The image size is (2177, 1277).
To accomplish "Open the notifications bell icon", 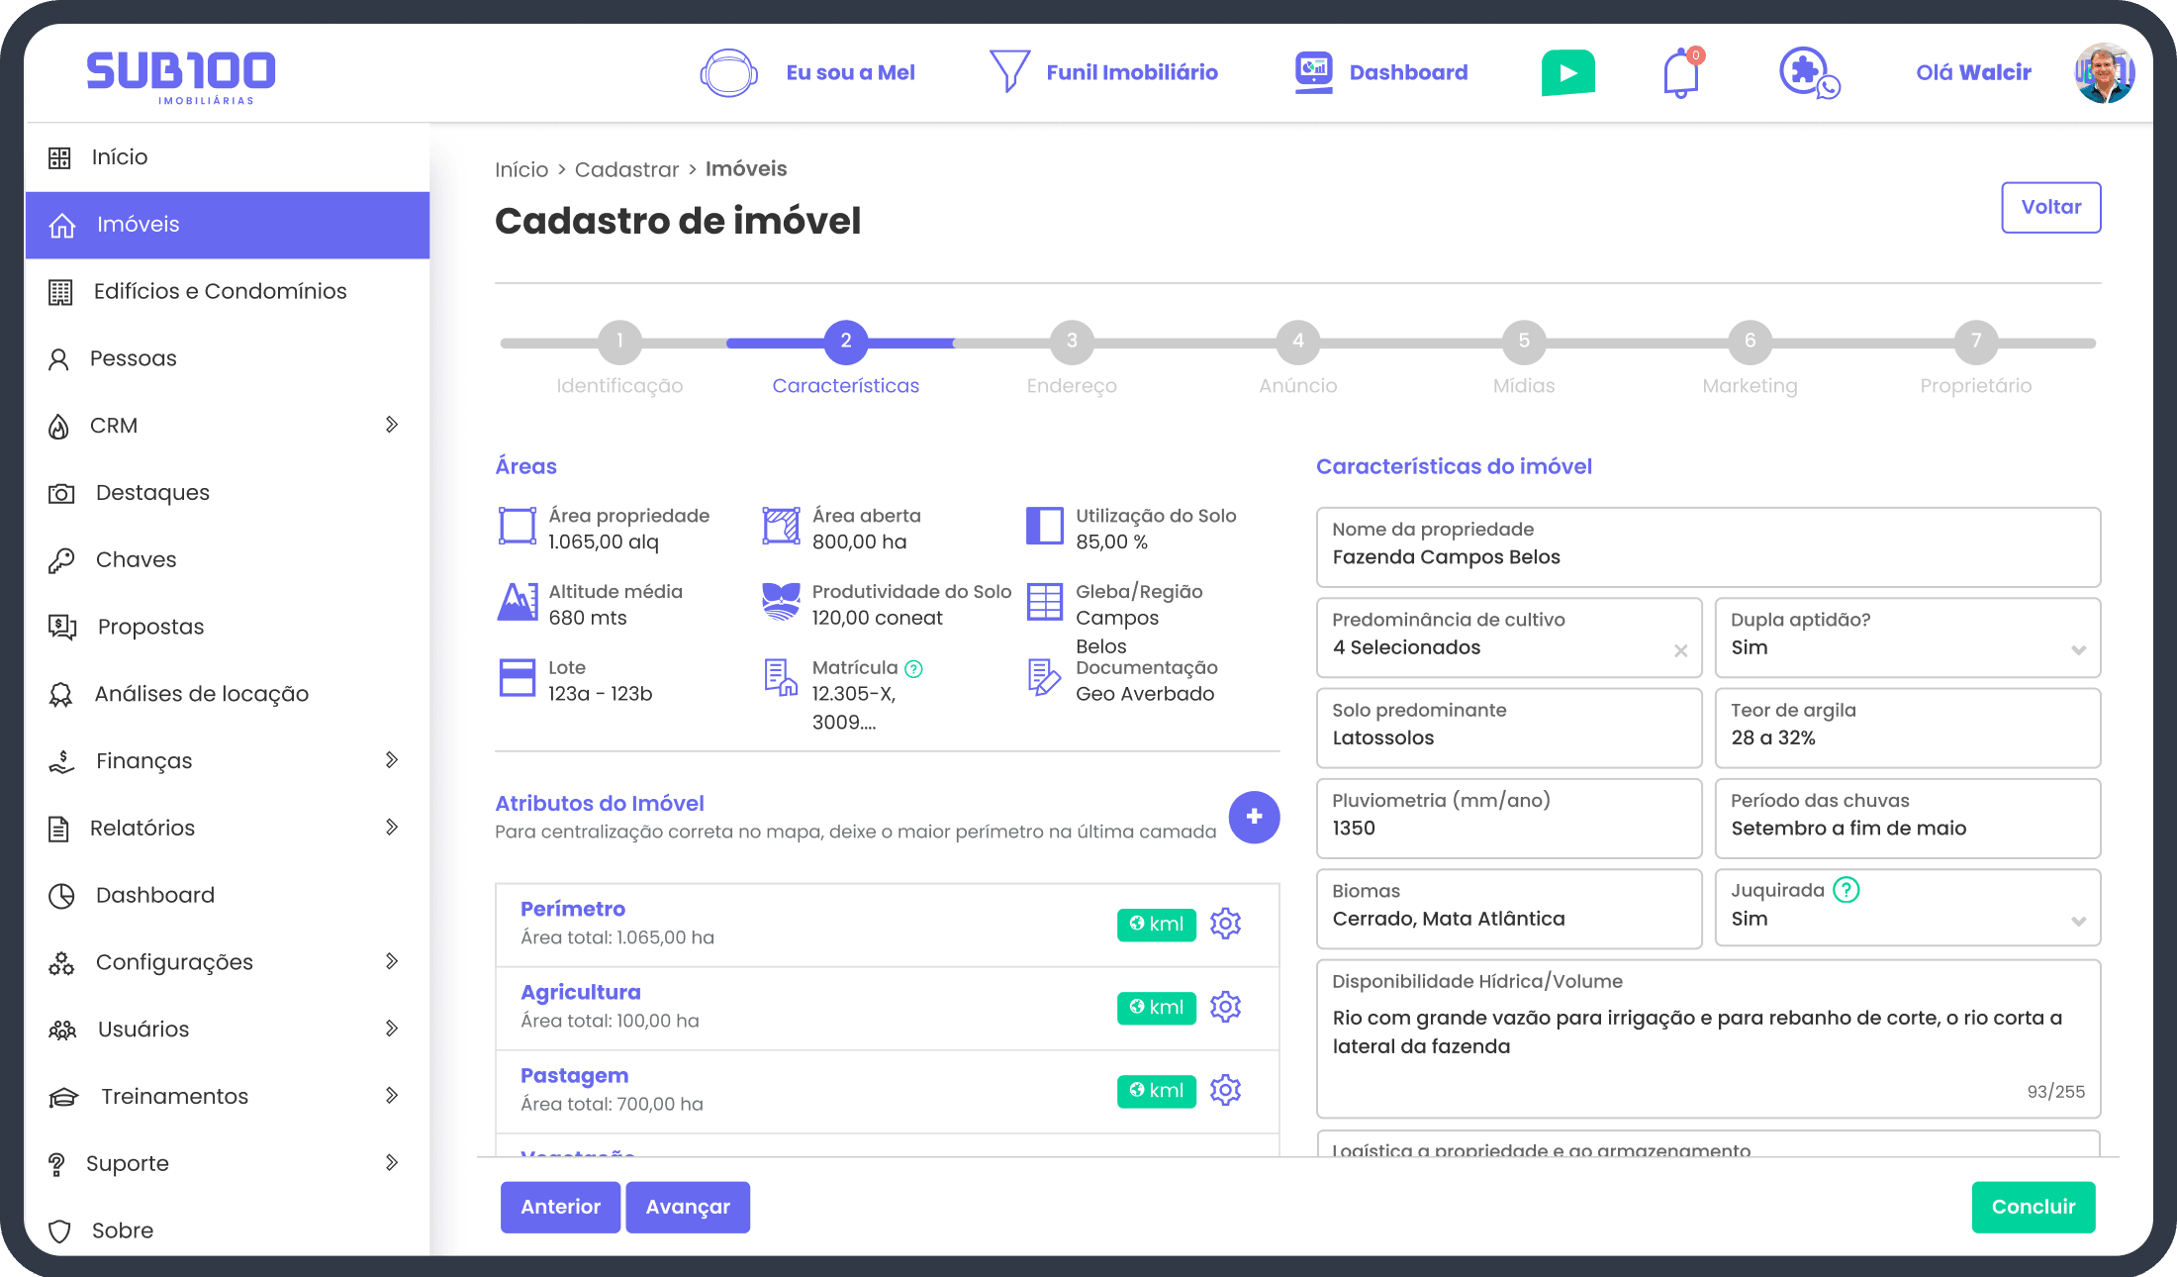I will [1681, 73].
